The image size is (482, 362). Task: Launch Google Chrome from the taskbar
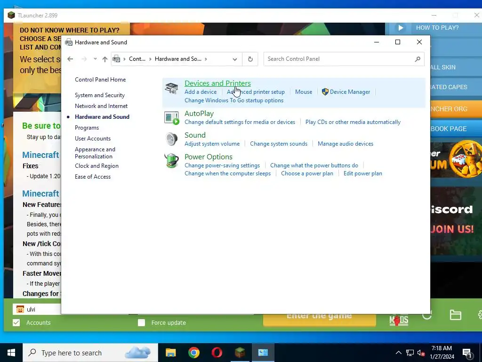pyautogui.click(x=193, y=353)
